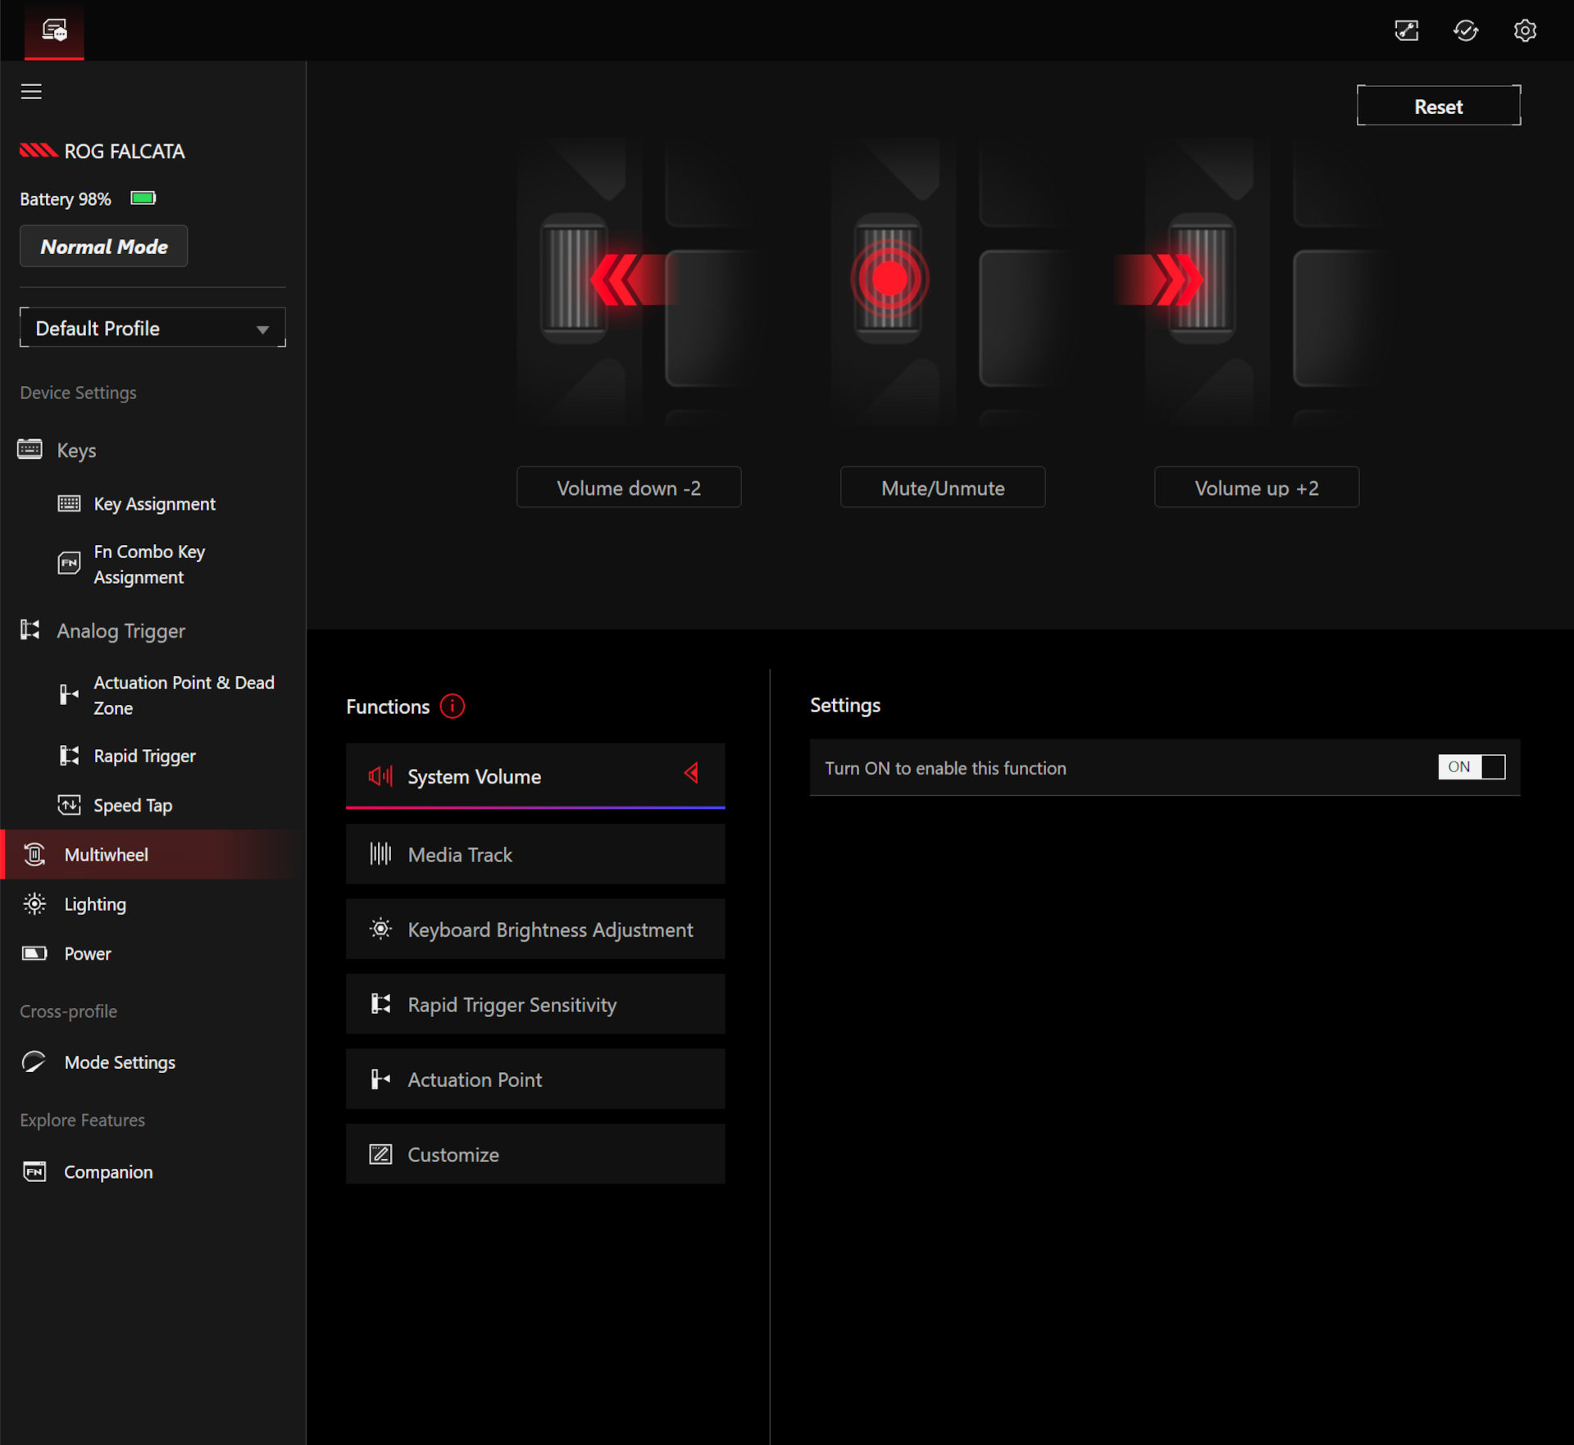
Task: Assign Mute/Unmute to the wheel press
Action: [x=942, y=487]
